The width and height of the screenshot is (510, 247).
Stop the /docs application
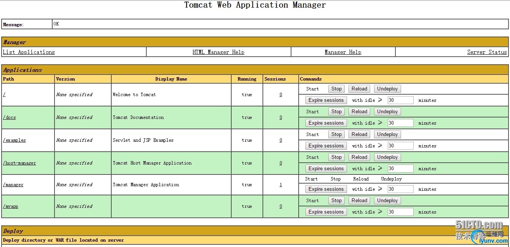coord(336,112)
